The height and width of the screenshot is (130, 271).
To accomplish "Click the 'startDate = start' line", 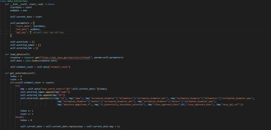I will 21,7.
